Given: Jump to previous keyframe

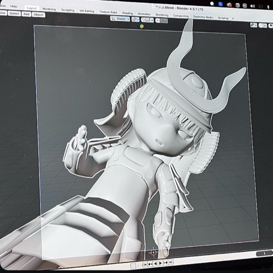Looking at the screenshot, I should [150, 264].
